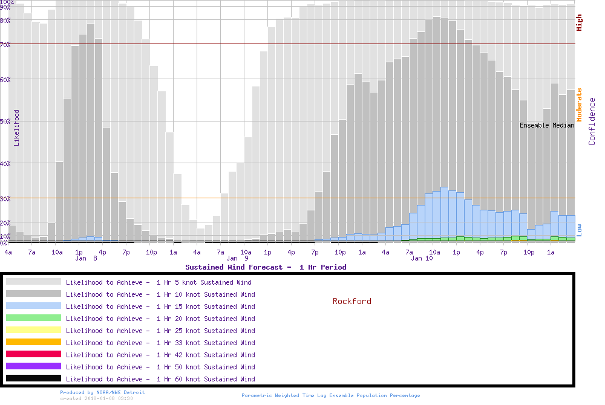Click the Moderate confidence label
Screen dimensions: 605x405
coord(579,105)
